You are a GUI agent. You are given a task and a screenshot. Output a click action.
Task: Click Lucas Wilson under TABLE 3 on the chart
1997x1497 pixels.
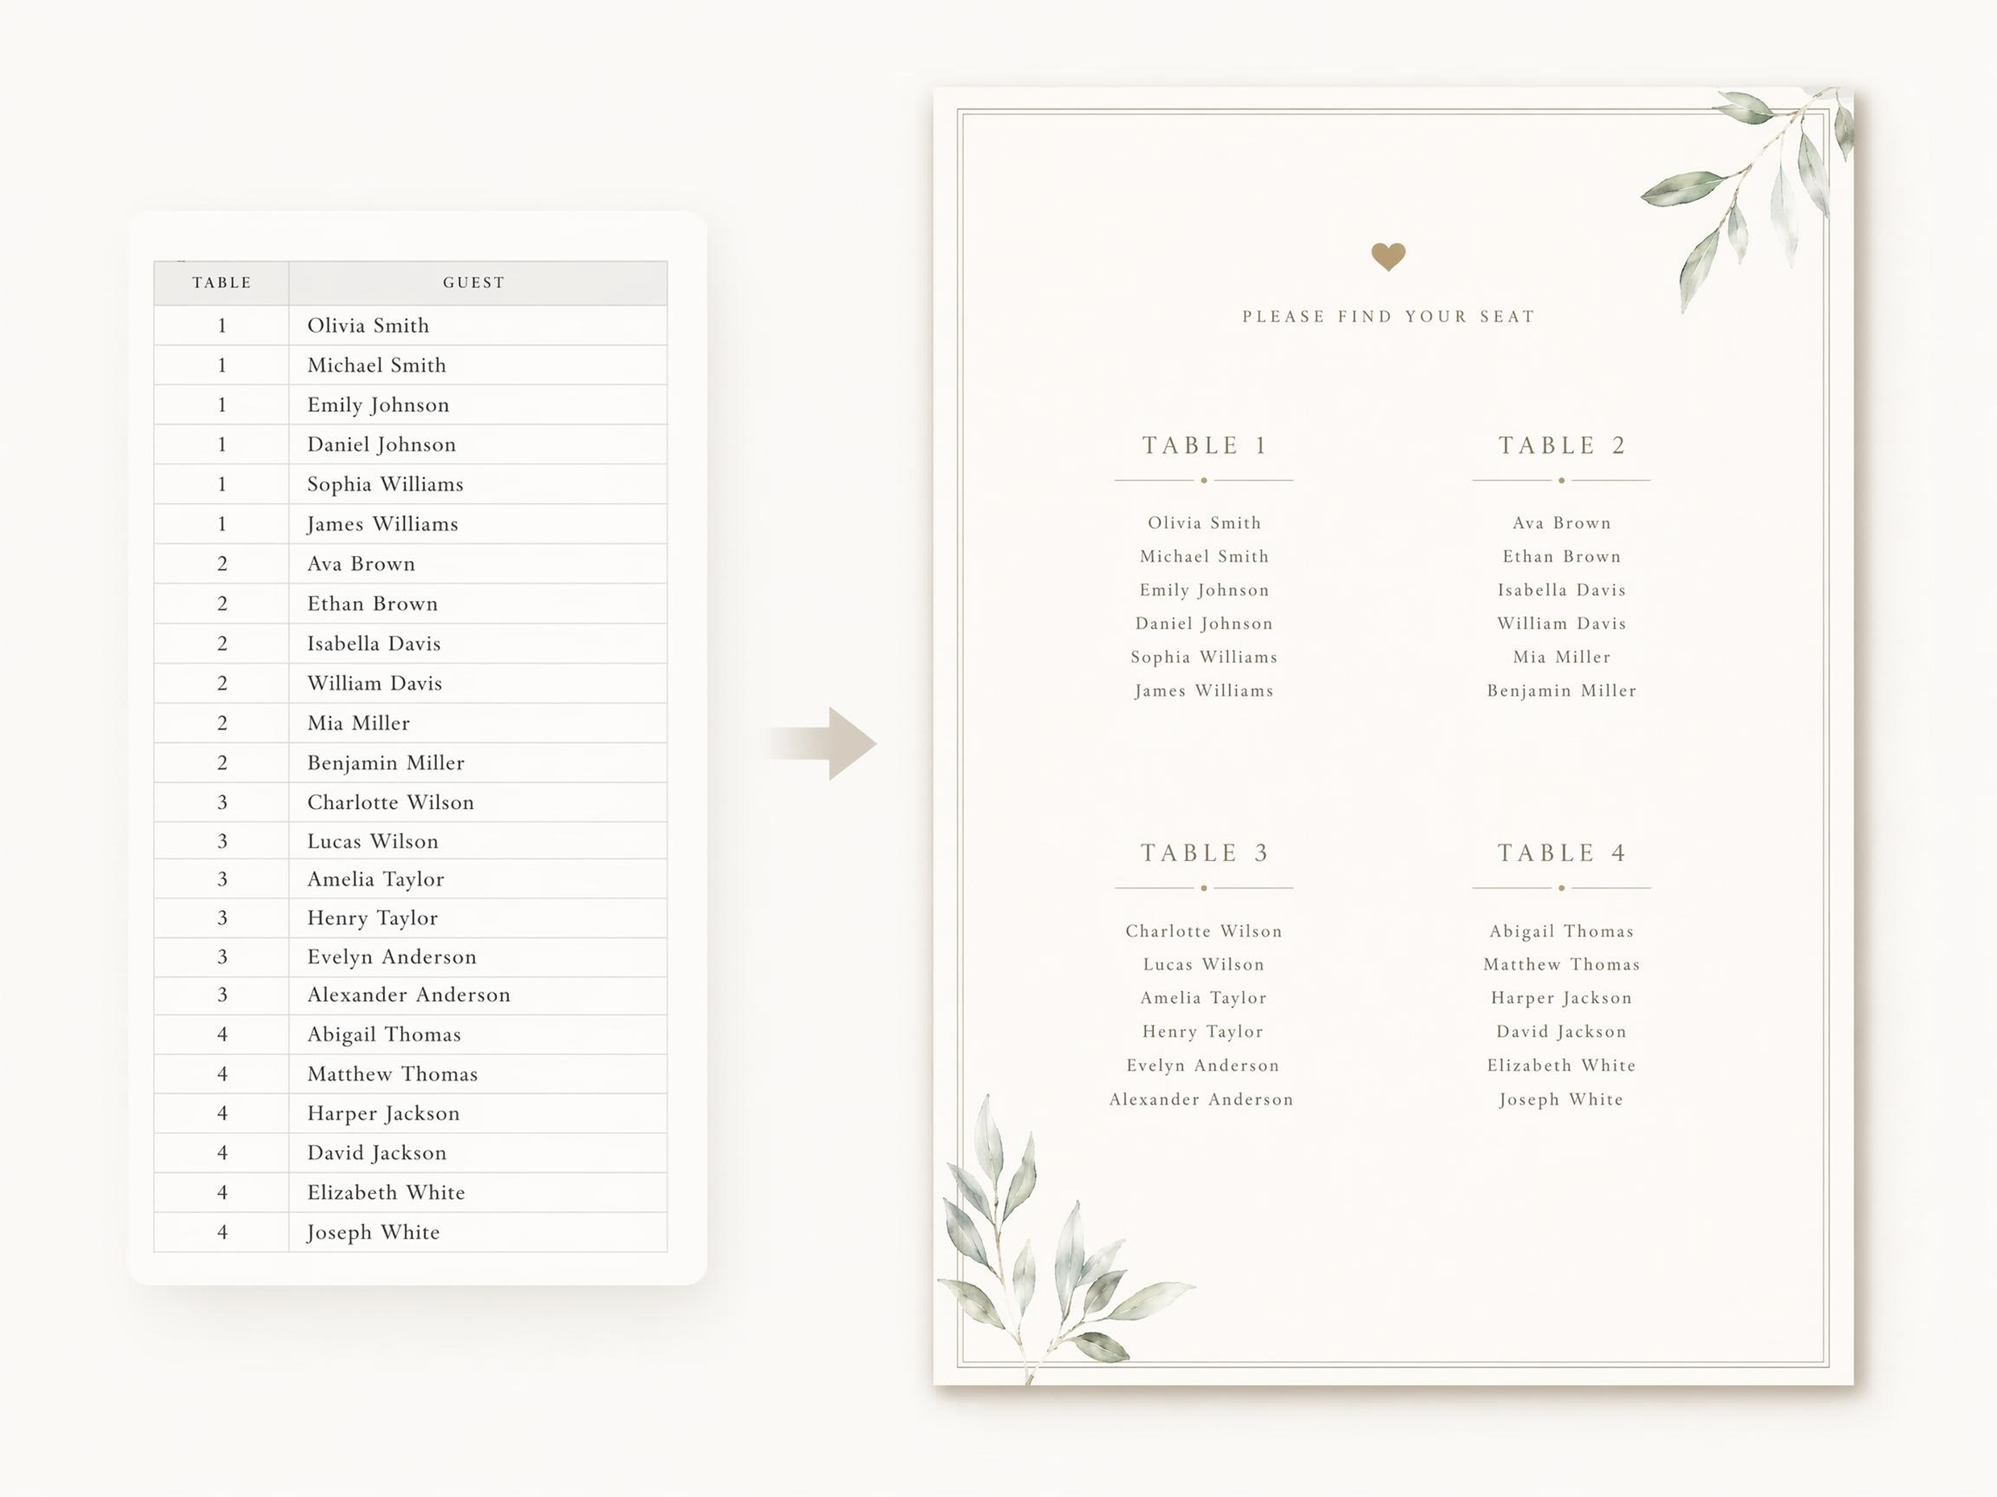(1205, 963)
